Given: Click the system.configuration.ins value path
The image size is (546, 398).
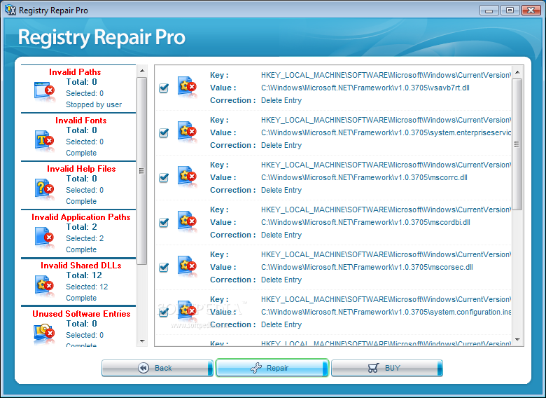Looking at the screenshot, I should coord(386,313).
